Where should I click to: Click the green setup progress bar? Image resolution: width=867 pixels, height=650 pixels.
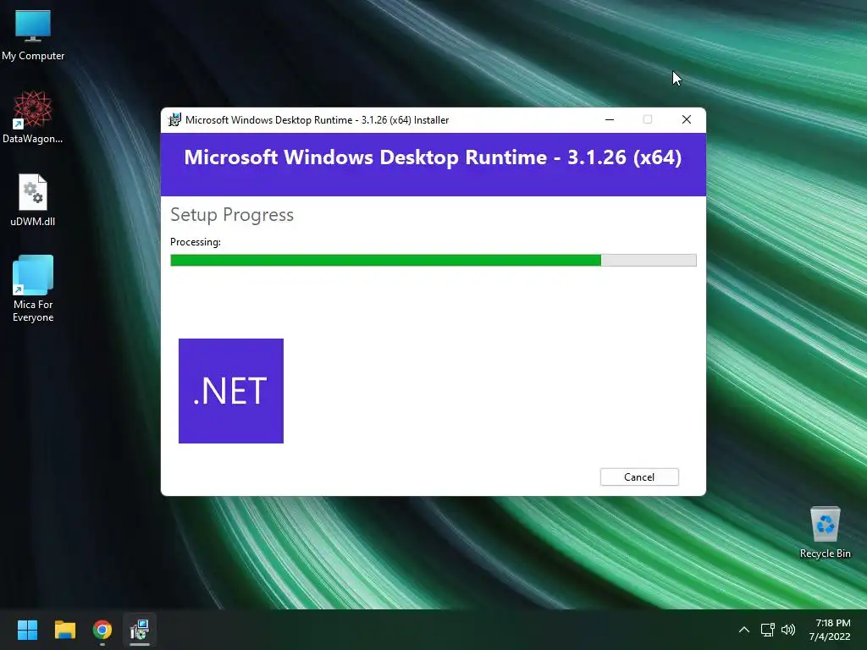[x=433, y=261]
